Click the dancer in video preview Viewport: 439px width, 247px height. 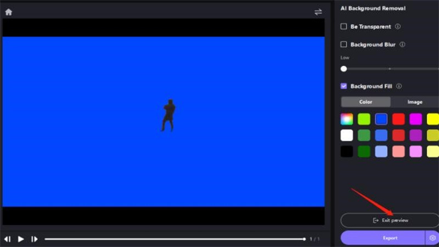point(168,115)
